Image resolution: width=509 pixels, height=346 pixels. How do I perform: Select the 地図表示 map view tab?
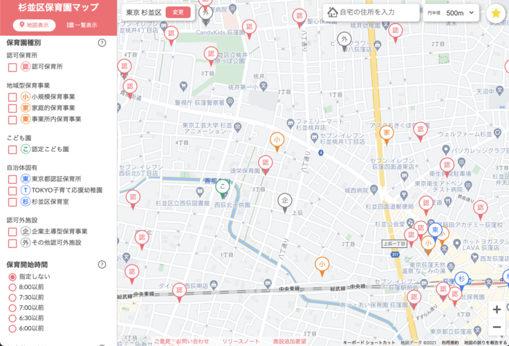(x=33, y=25)
